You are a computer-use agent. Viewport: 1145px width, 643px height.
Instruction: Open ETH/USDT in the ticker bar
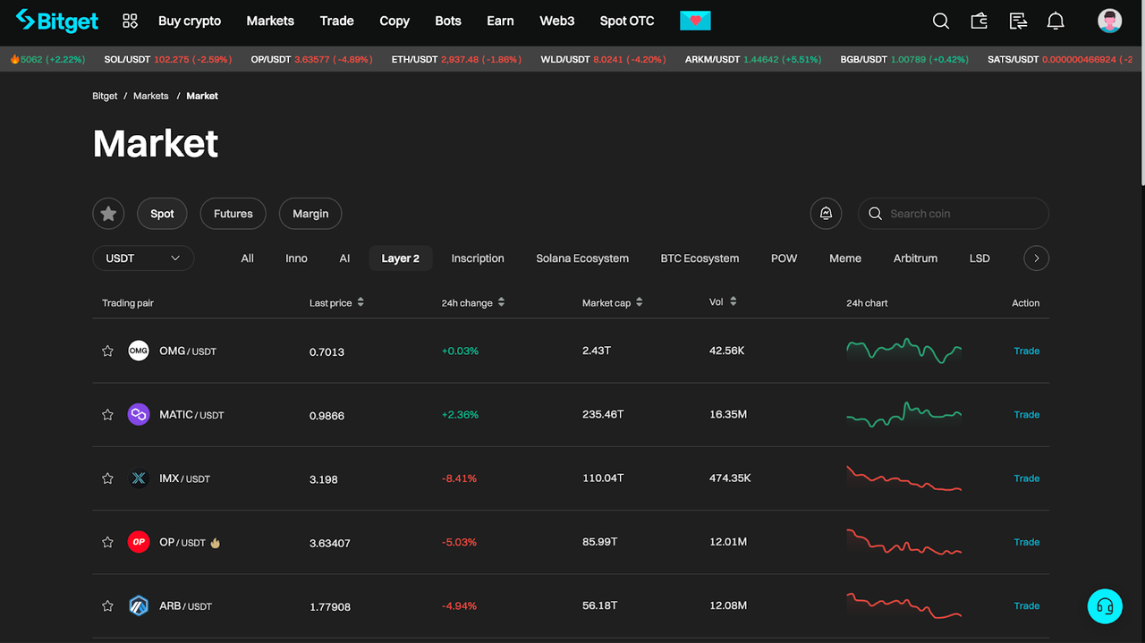(x=456, y=59)
